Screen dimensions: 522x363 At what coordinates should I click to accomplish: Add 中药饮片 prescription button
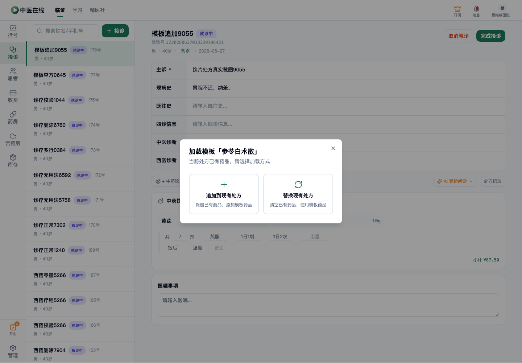click(167, 181)
